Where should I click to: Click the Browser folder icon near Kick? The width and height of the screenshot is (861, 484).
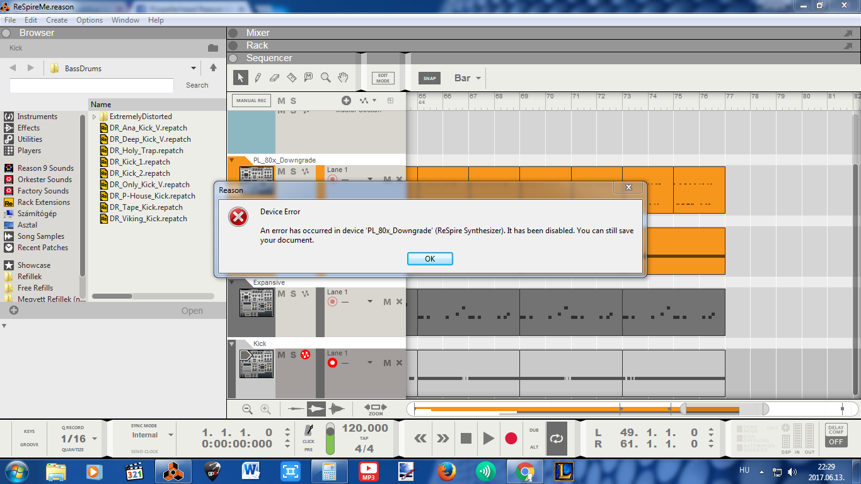click(x=213, y=48)
